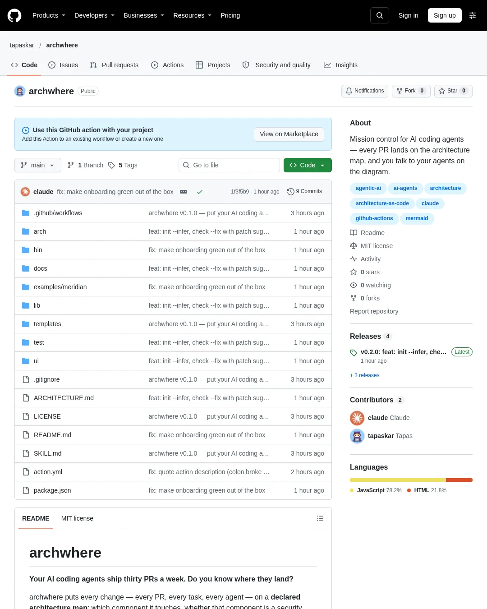Screen dimensions: 487x609
Task: Click the mermaid topic tag
Action: 417,218
